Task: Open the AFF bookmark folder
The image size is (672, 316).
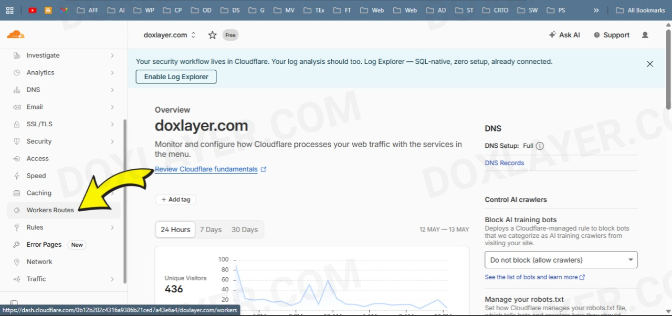Action: coord(87,10)
